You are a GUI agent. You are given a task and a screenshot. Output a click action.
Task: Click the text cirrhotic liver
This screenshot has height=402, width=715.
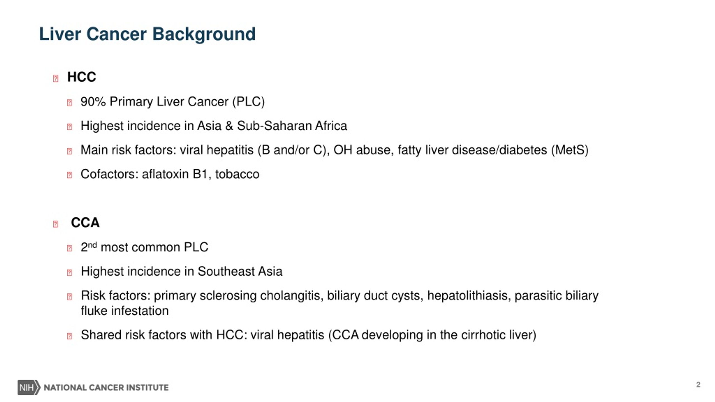(x=499, y=335)
